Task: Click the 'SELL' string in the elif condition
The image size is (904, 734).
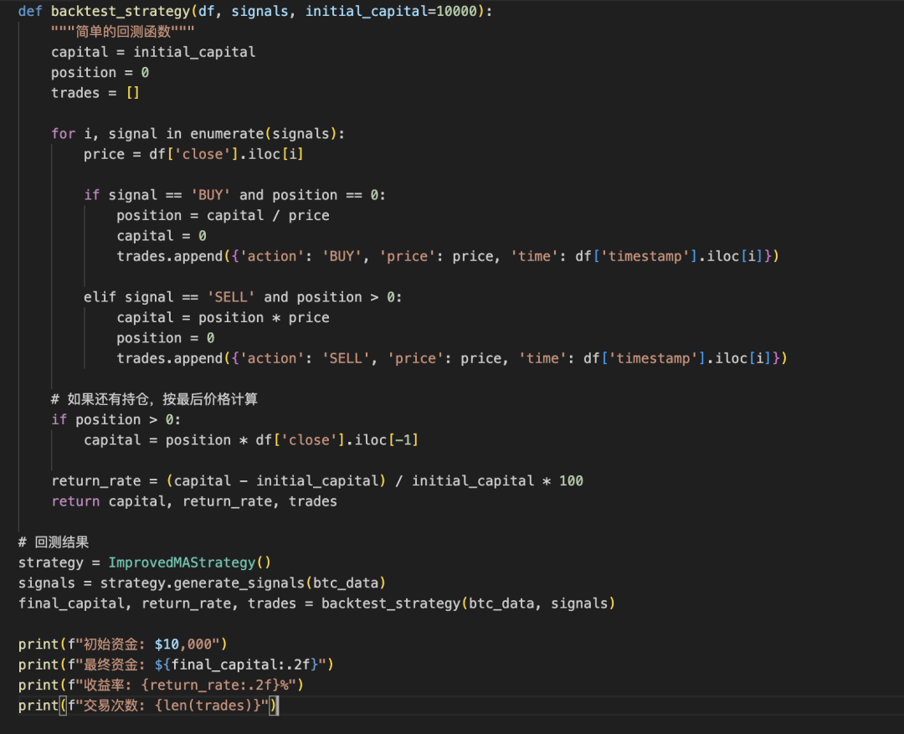Action: point(231,297)
